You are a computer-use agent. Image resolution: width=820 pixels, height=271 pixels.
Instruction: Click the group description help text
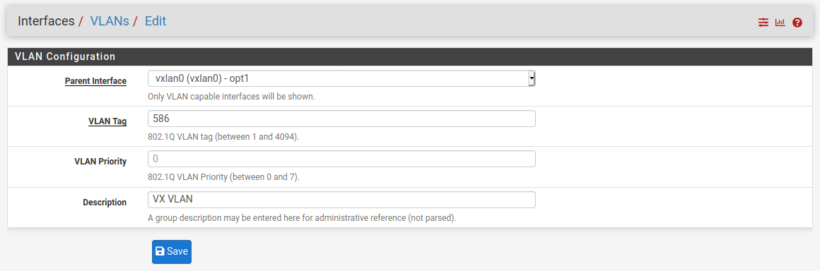303,218
